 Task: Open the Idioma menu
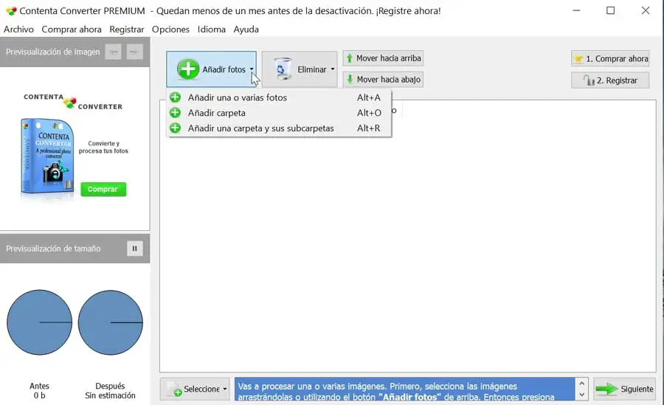tap(211, 30)
